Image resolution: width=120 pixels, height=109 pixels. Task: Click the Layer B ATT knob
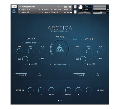[x=77, y=51]
